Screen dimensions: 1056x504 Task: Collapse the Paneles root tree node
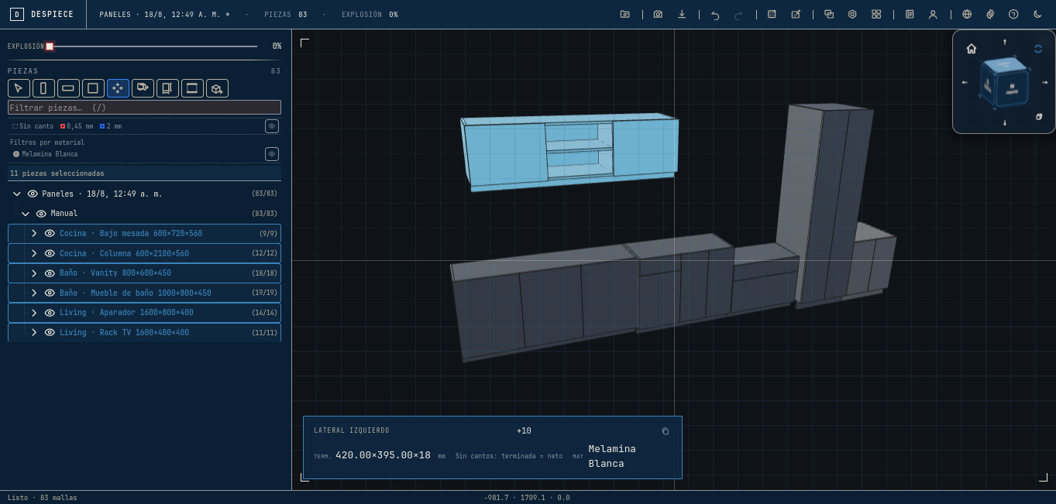[x=17, y=194]
